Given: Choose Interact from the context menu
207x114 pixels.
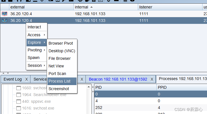Looking at the screenshot, I should pos(34,27).
